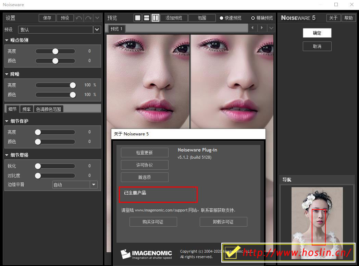The image size is (359, 266).
Task: Click the Imagenomic logo in about dialog
Action: point(146,254)
